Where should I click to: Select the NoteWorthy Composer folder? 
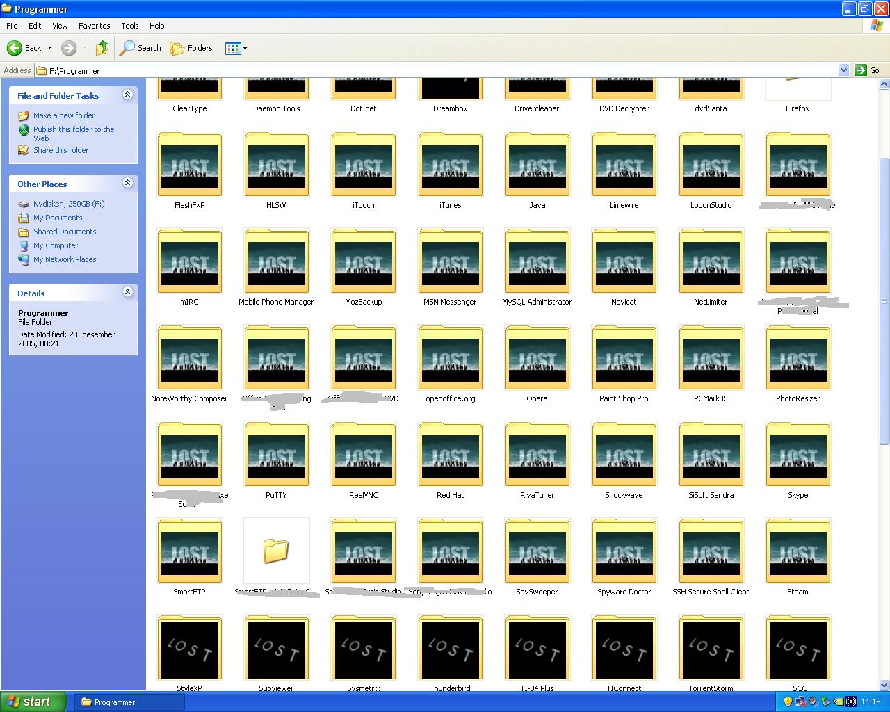[x=189, y=357]
